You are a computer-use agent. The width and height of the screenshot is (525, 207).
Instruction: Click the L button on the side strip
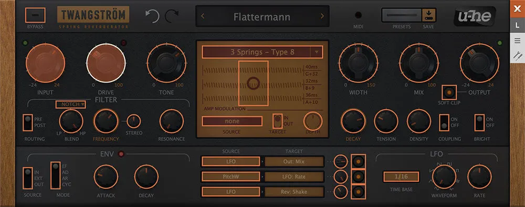coord(517,25)
